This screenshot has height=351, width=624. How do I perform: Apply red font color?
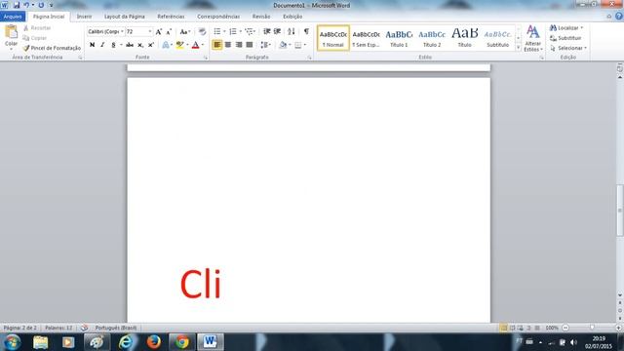tap(195, 45)
